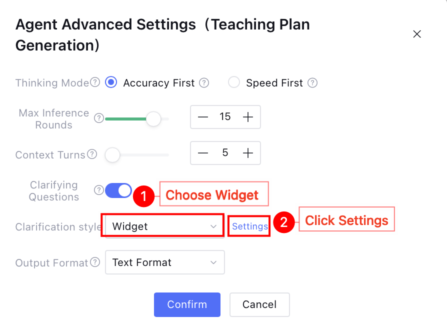447x324 pixels.
Task: Select the Accuracy First radio button
Action: pyautogui.click(x=111, y=82)
